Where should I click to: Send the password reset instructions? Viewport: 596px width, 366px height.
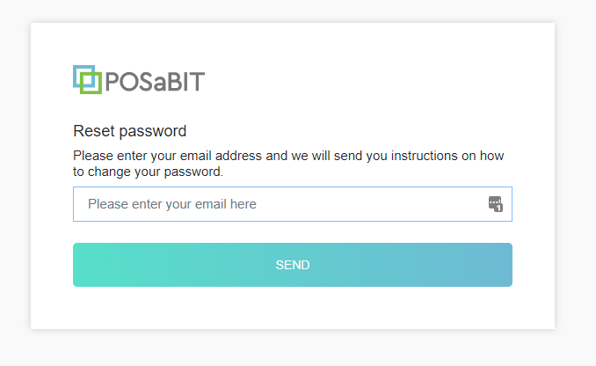[x=293, y=265]
